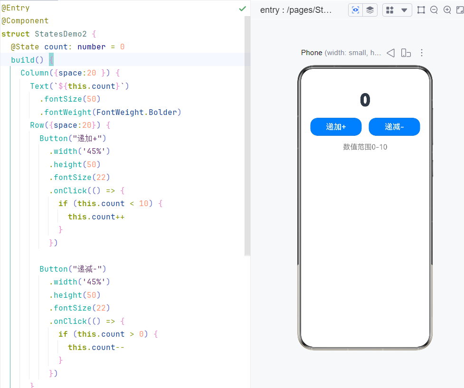
Task: Click the 'entry : /pages/St...' path label
Action: [296, 10]
